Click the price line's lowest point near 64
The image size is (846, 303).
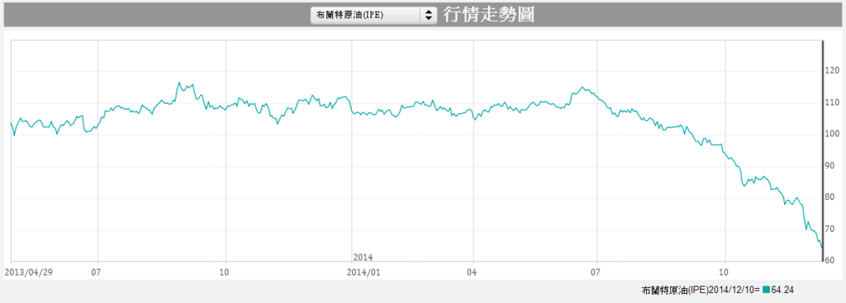pos(821,248)
